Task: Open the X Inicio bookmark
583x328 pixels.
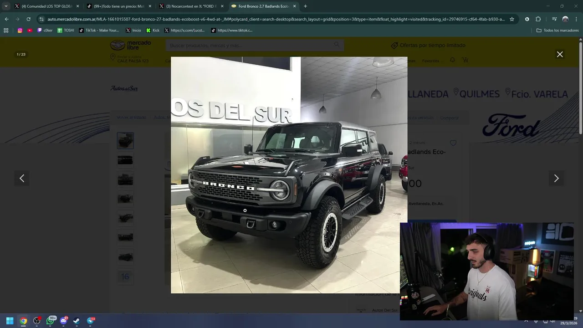Action: point(133,31)
